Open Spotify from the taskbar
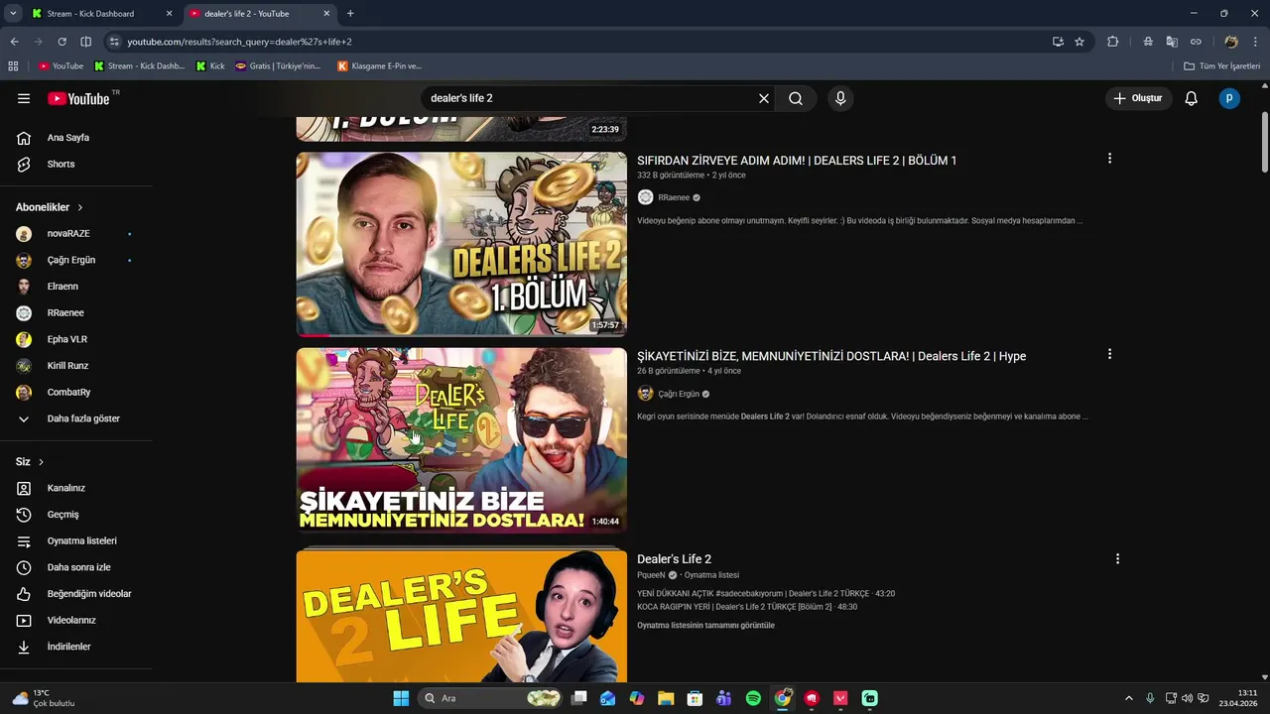This screenshot has width=1270, height=714. coord(753,698)
